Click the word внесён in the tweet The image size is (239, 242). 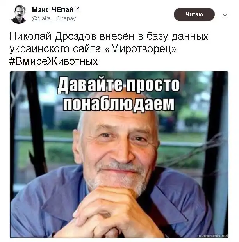tap(117, 36)
